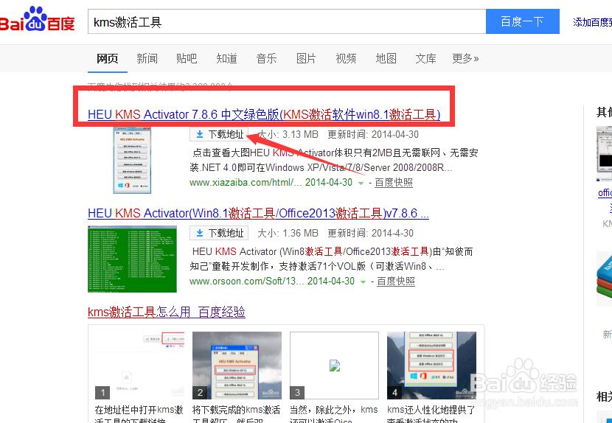Open www.orsoon.com/Soft/13... URL link
Image resolution: width=612 pixels, height=423 pixels.
[x=247, y=281]
